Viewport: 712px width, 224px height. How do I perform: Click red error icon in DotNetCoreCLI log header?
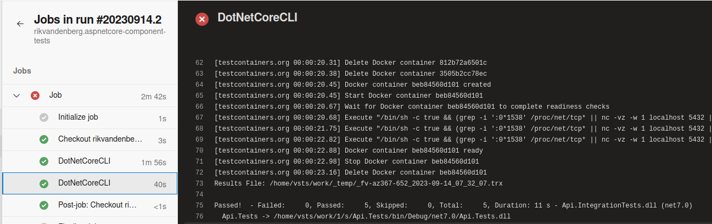(202, 19)
